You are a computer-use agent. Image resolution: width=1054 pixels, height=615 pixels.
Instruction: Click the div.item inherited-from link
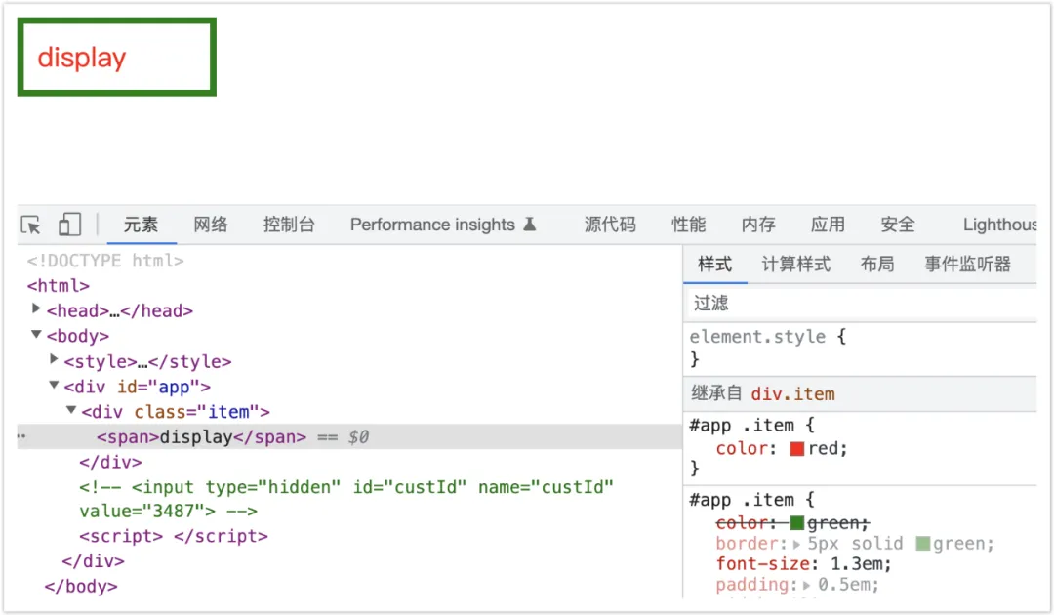coord(792,393)
